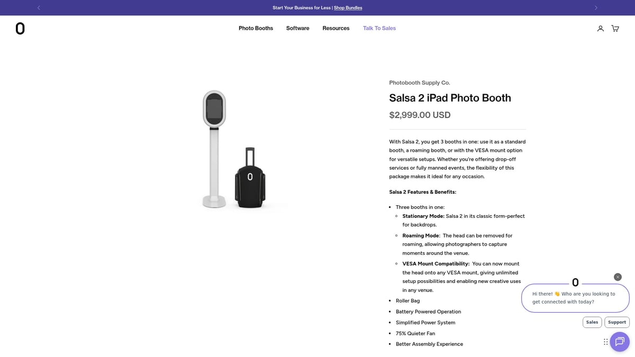Screen dimensions: 635x357
Task: Click the dotted drag-handle beside the chat bubble
Action: coord(605,342)
